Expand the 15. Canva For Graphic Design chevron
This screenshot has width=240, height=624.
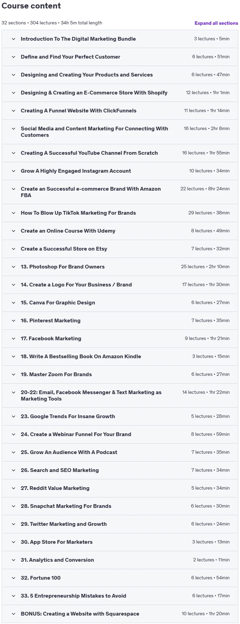pyautogui.click(x=14, y=303)
